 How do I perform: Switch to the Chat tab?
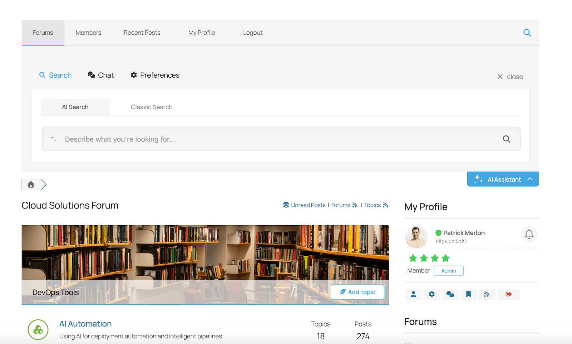click(101, 75)
